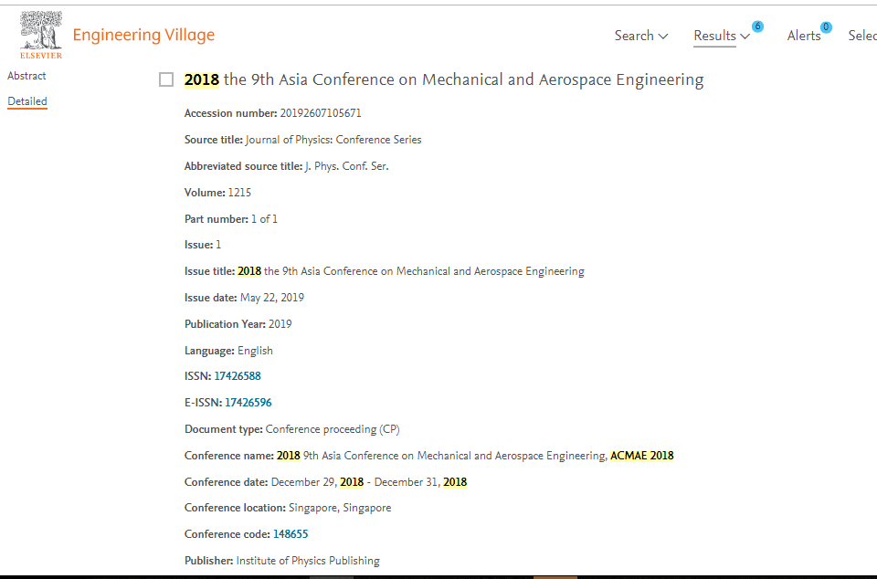Click the Results count badge showing 6
The image size is (877, 579).
(757, 26)
